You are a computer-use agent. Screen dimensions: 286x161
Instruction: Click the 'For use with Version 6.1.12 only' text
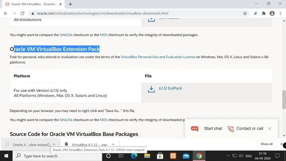pyautogui.click(x=41, y=90)
